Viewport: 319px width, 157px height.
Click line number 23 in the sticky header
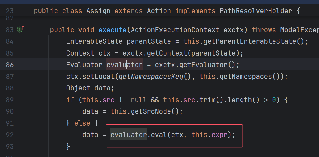pos(10,12)
